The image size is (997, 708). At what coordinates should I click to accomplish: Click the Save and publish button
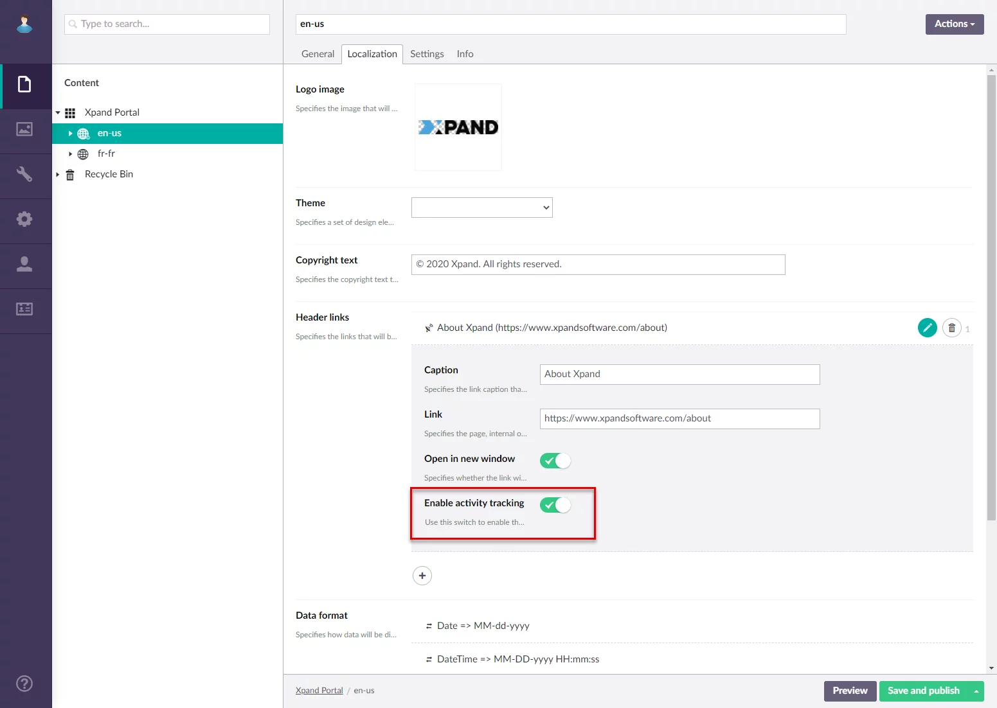tap(923, 691)
